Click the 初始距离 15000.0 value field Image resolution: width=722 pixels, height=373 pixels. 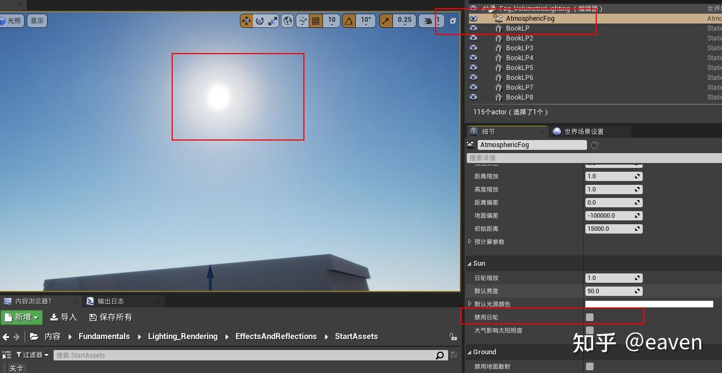(614, 229)
